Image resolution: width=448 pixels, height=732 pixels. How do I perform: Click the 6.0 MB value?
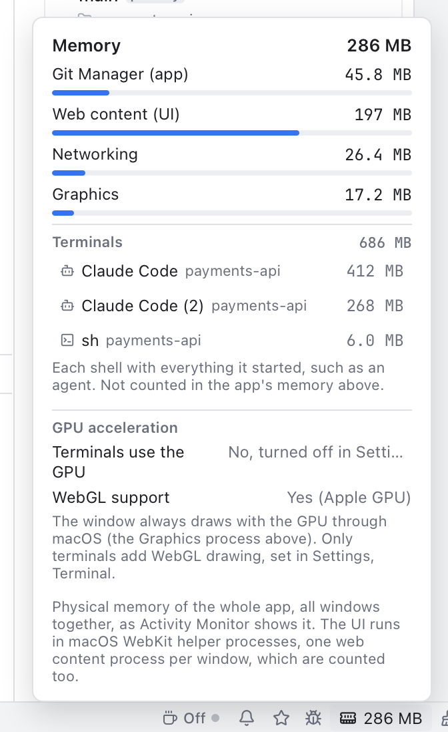375,341
